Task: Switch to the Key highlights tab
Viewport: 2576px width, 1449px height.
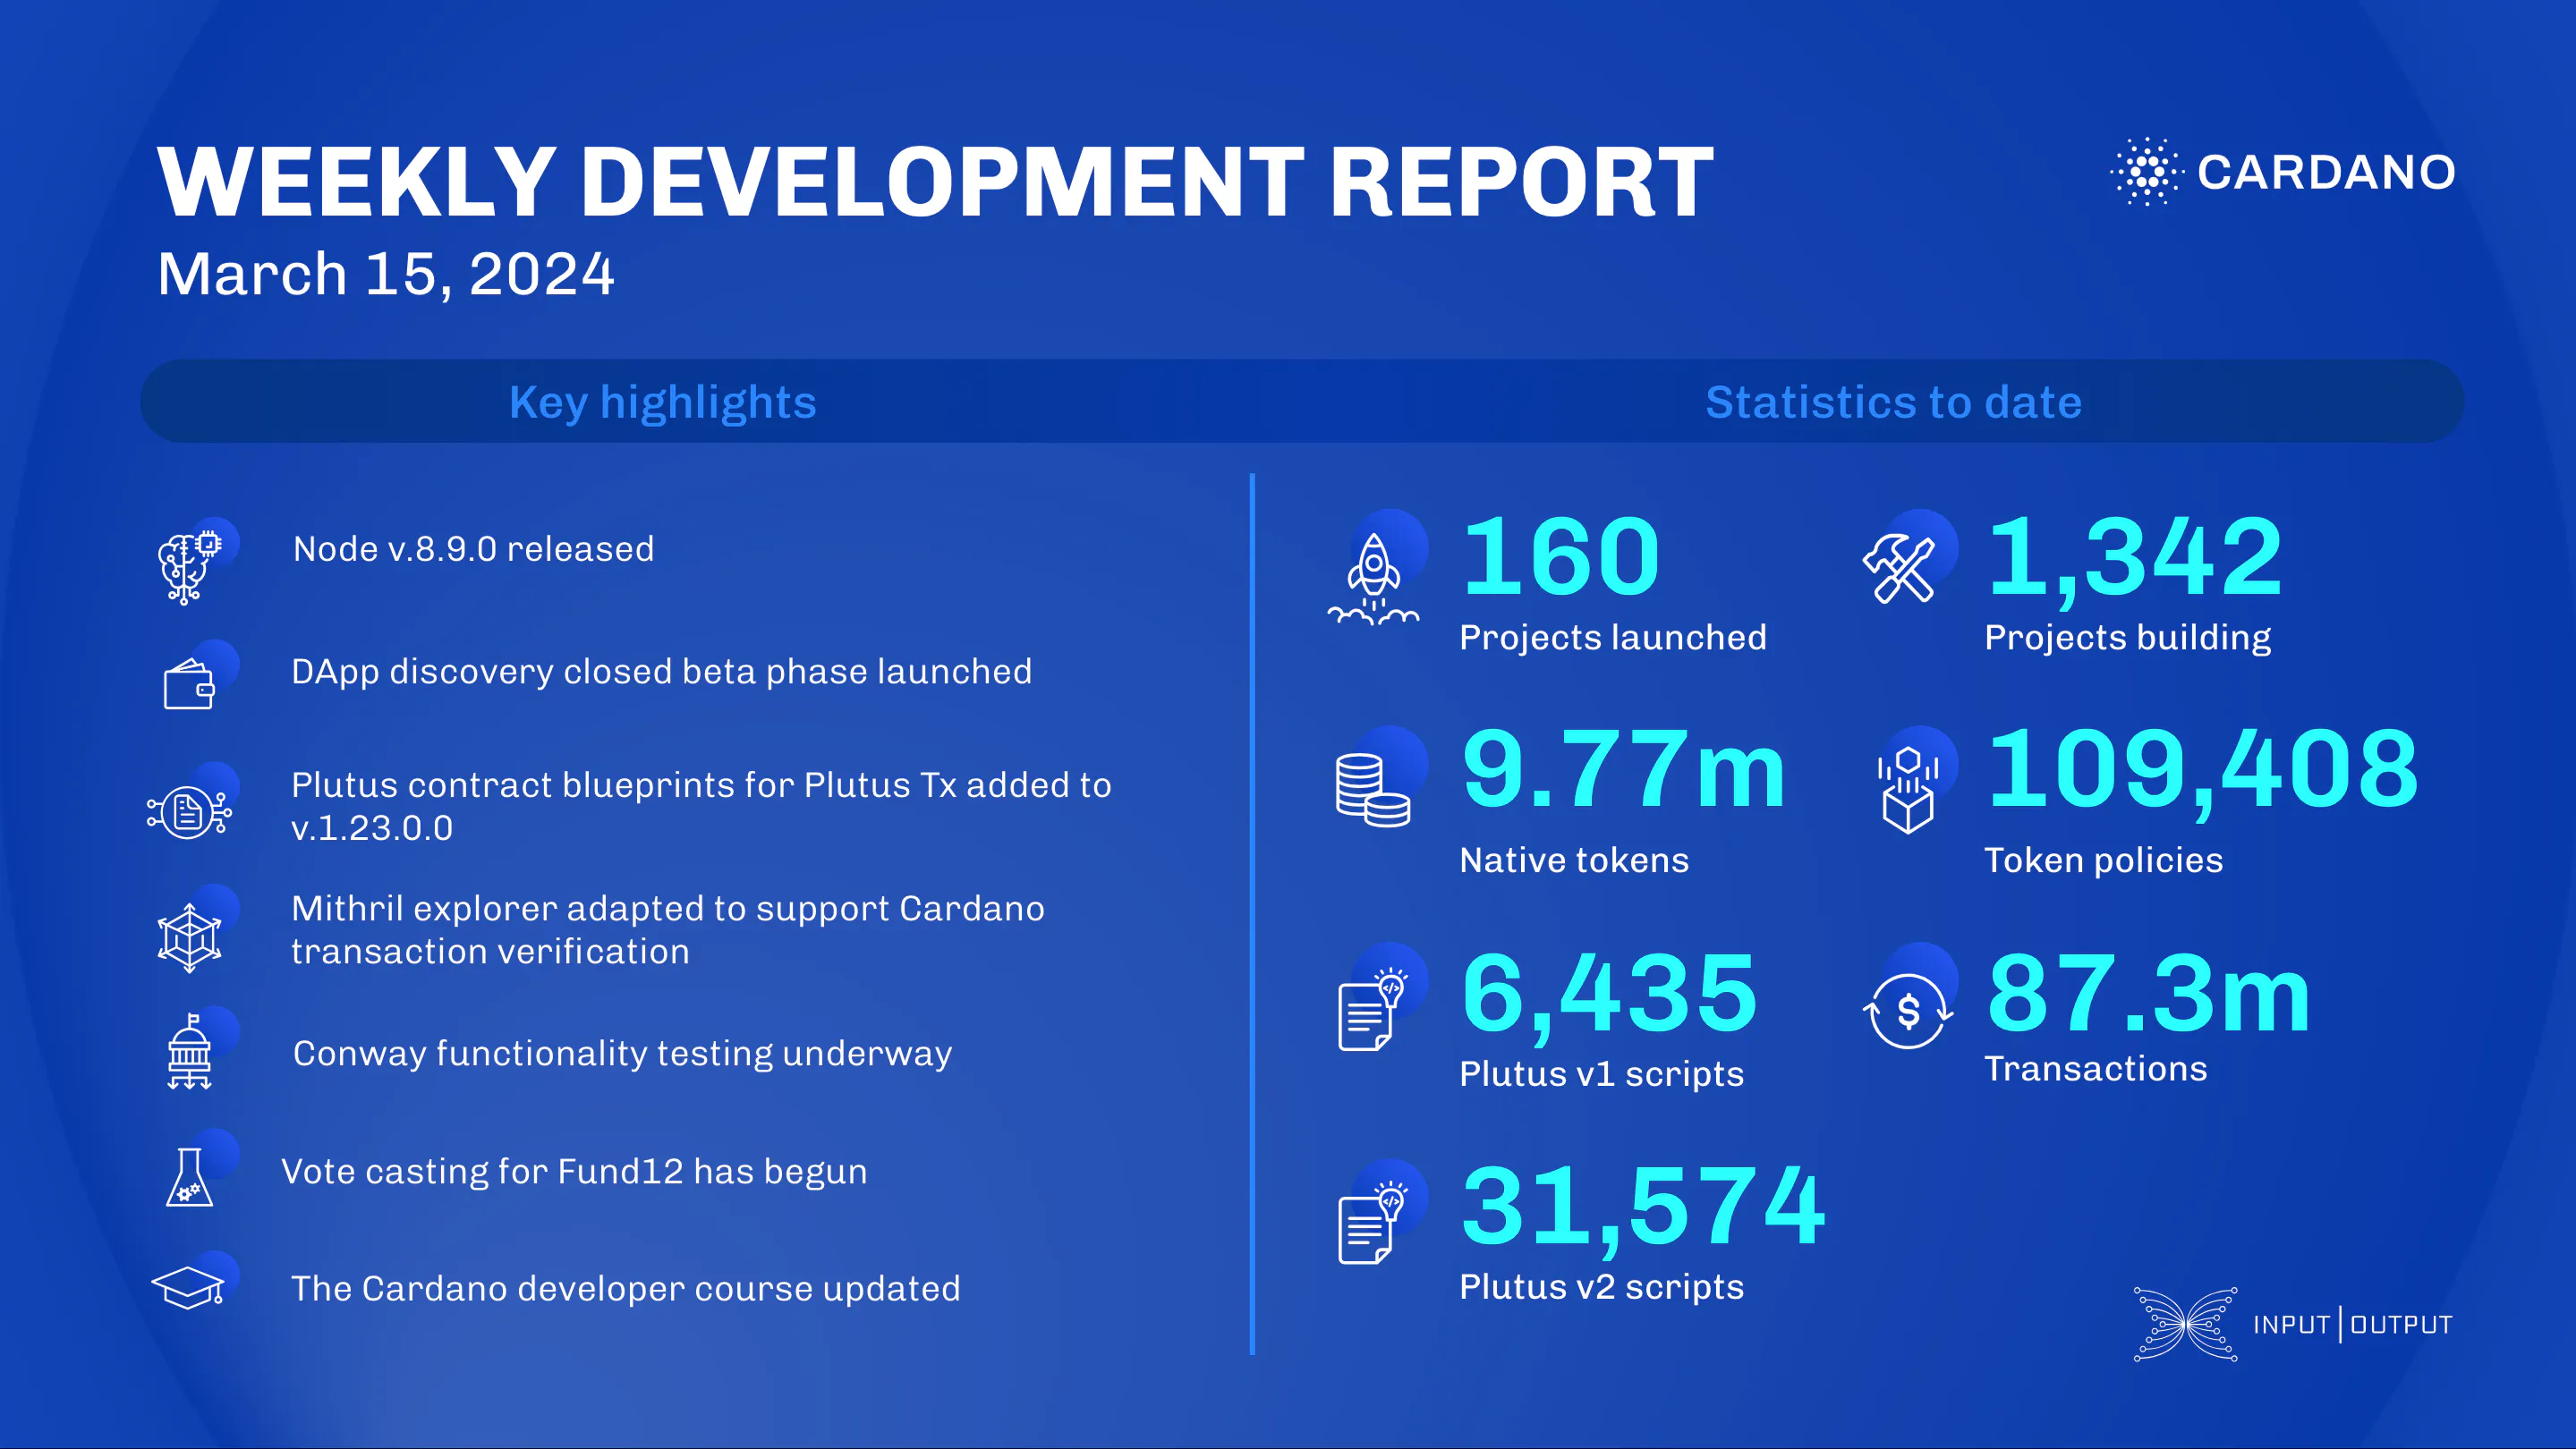Action: point(663,402)
